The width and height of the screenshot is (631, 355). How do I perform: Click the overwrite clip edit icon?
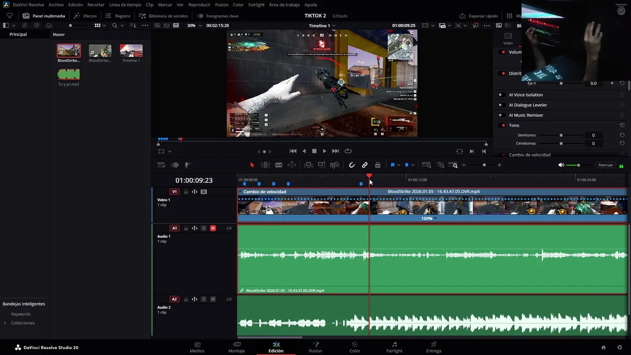coord(321,165)
